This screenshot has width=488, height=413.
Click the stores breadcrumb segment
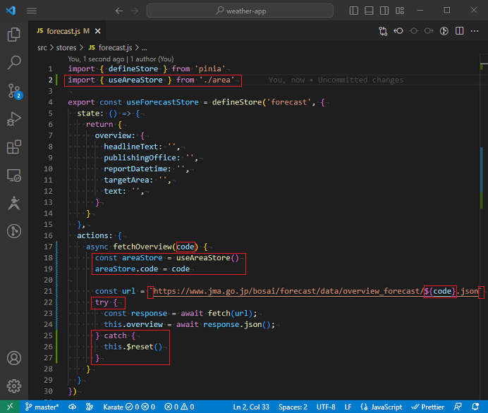click(x=66, y=48)
